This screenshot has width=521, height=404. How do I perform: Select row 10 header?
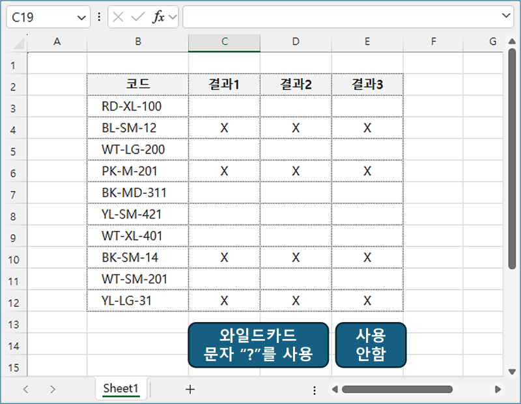pyautogui.click(x=14, y=258)
